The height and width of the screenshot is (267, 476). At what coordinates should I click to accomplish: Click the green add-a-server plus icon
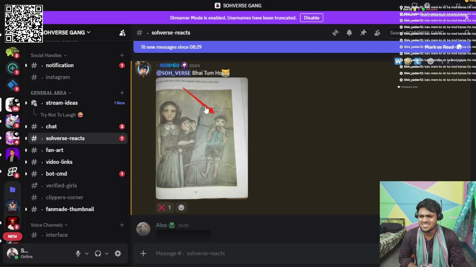pyautogui.click(x=12, y=68)
